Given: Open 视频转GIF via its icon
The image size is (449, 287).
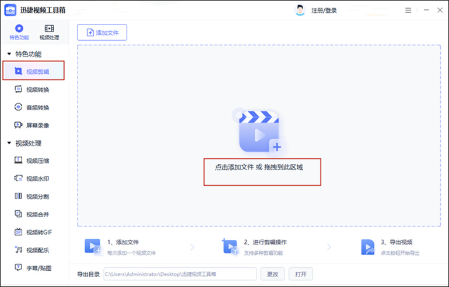Looking at the screenshot, I should pos(18,232).
